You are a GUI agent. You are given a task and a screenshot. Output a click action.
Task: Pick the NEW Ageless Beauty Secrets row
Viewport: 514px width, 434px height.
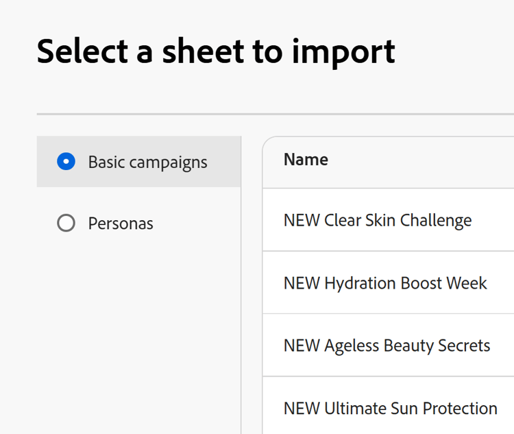click(x=387, y=346)
